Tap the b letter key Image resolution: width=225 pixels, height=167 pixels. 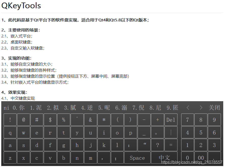point(64,157)
